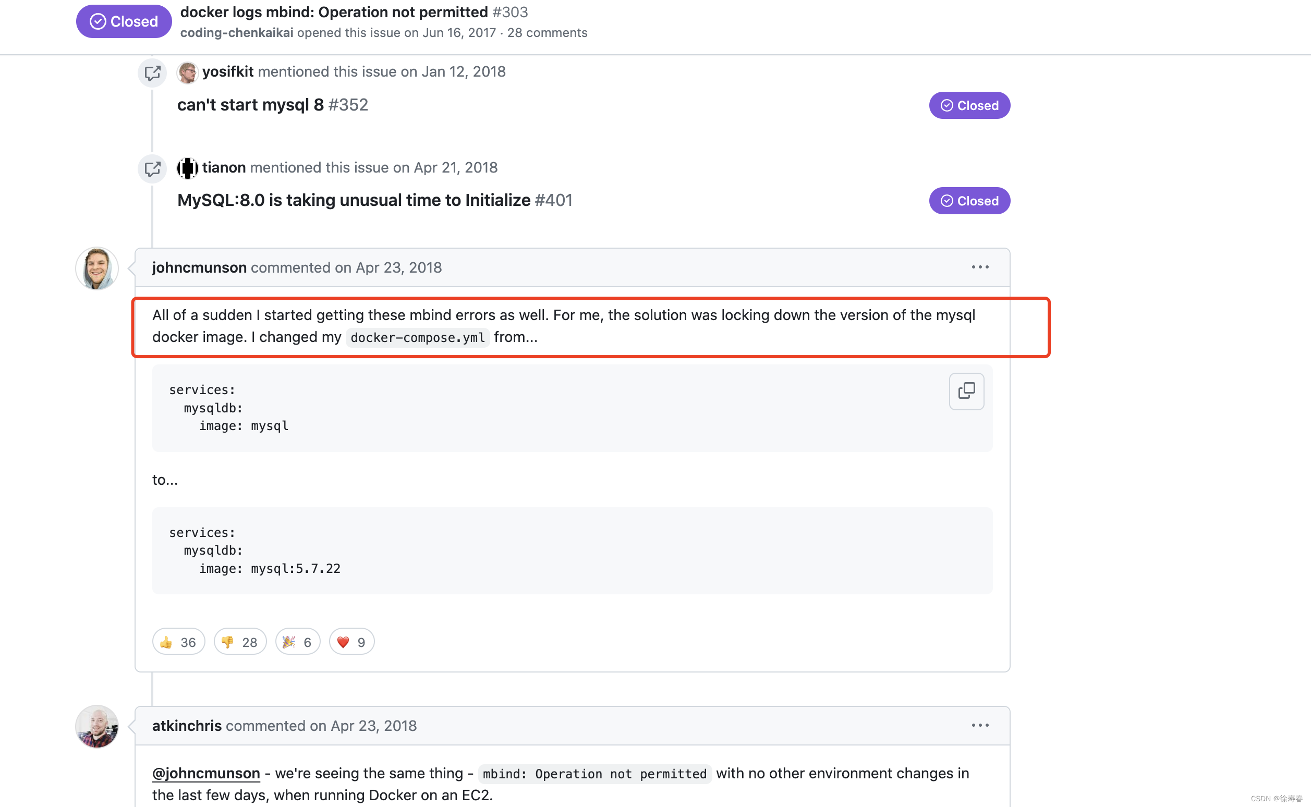The width and height of the screenshot is (1311, 807).
Task: Toggle the heart reaction
Action: point(351,642)
